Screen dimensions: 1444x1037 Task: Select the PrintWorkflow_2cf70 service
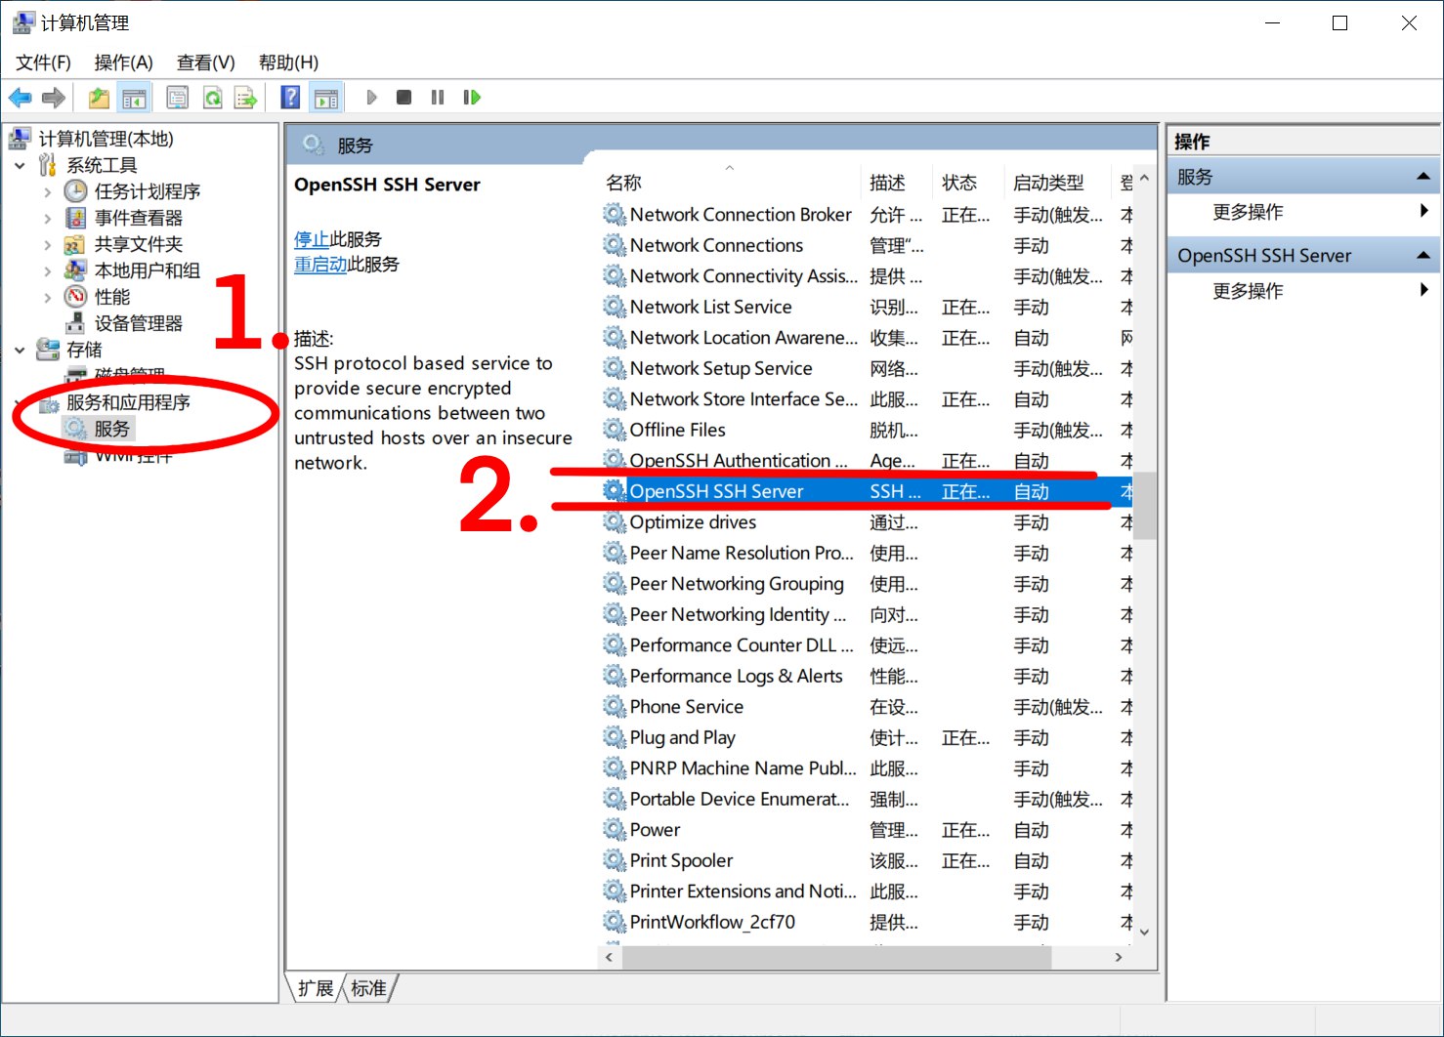pyautogui.click(x=867, y=922)
